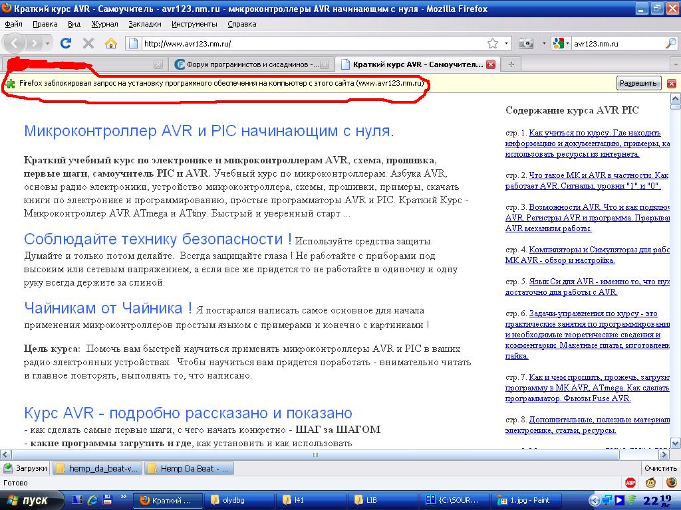Screen dimensions: 681x510
Task: Open the Вид menu
Action: pyautogui.click(x=74, y=25)
